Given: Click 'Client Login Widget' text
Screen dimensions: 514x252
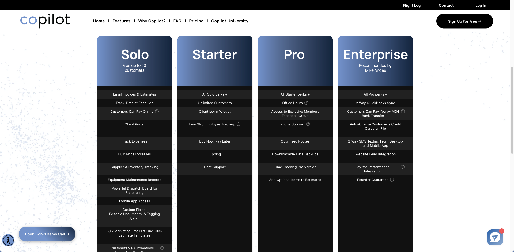Looking at the screenshot, I should (215, 111).
